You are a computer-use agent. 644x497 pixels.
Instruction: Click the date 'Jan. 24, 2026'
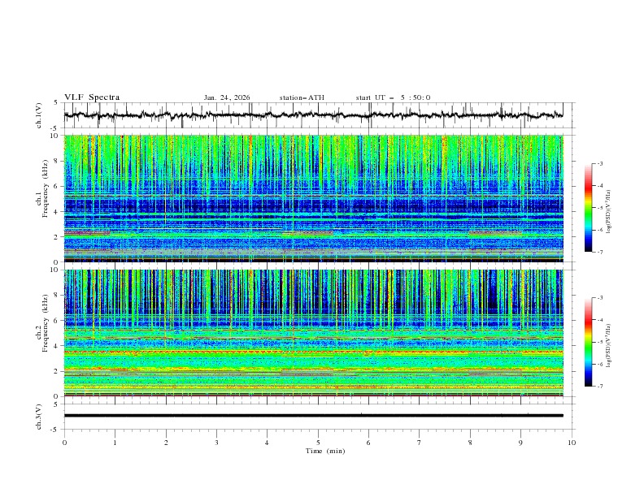point(227,97)
